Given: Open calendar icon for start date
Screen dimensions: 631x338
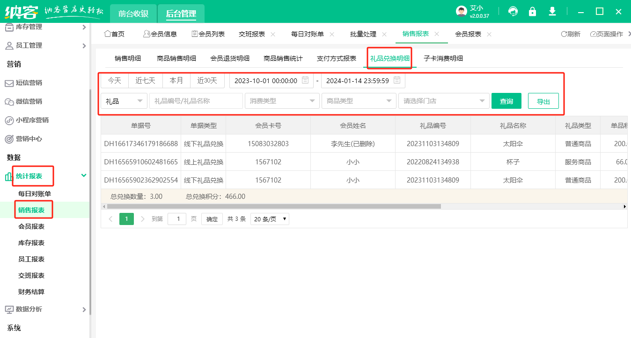Looking at the screenshot, I should 305,80.
